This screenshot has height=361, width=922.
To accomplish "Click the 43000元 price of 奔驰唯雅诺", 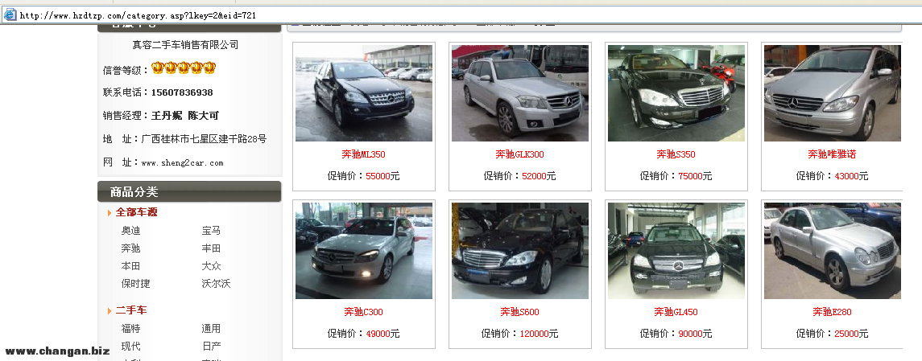I will (851, 176).
